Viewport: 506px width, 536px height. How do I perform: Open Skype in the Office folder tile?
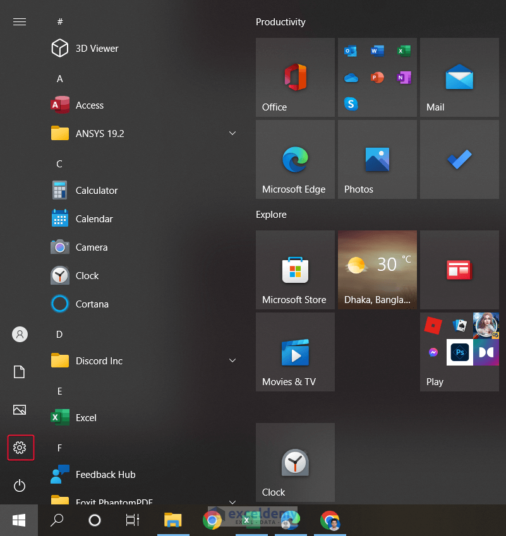coord(351,104)
